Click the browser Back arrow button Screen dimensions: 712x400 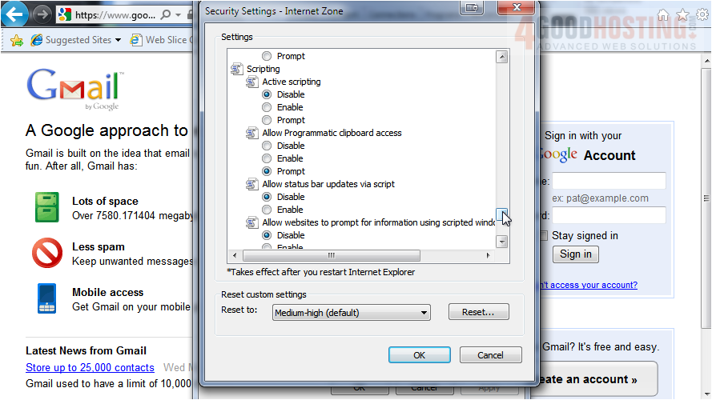[14, 14]
